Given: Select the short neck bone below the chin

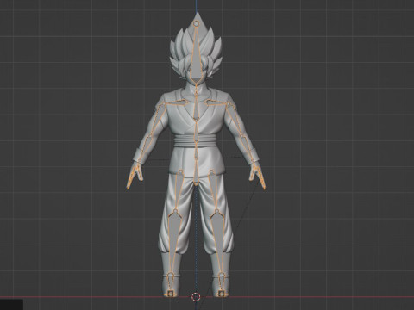Looking at the screenshot, I should (196, 90).
